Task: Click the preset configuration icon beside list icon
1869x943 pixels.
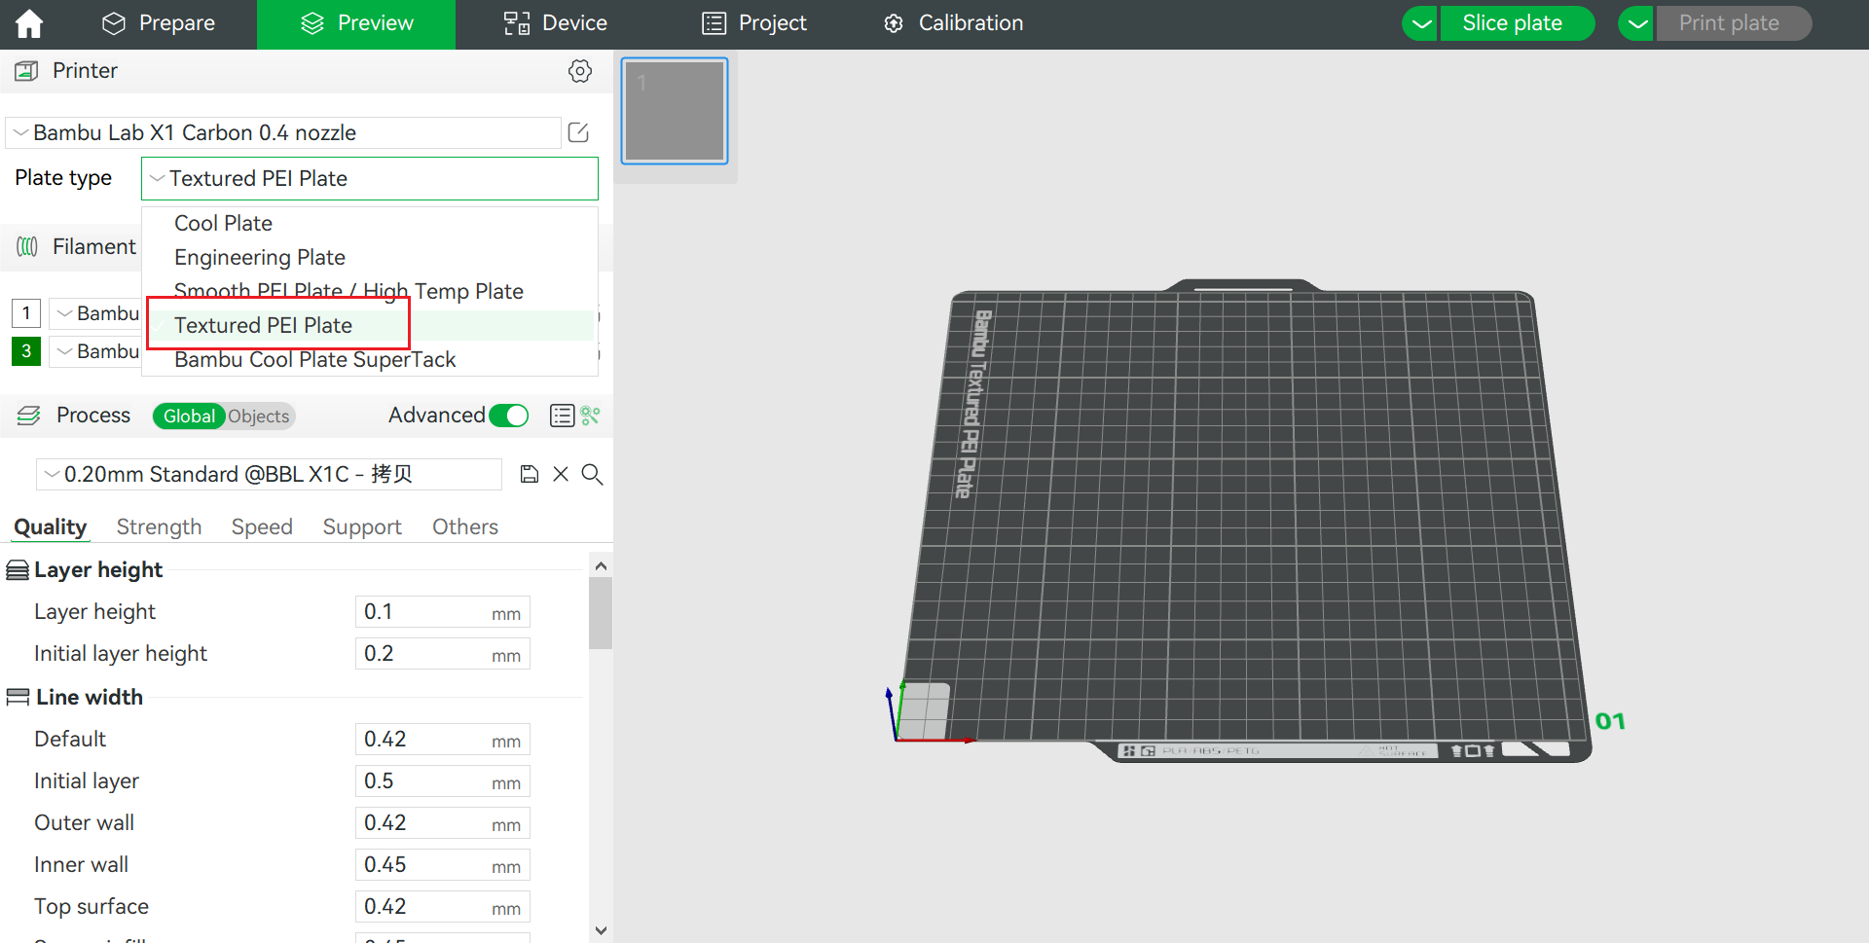Action: point(590,416)
